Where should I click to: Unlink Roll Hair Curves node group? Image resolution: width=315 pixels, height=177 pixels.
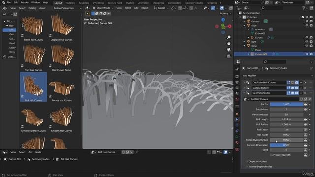(310, 99)
